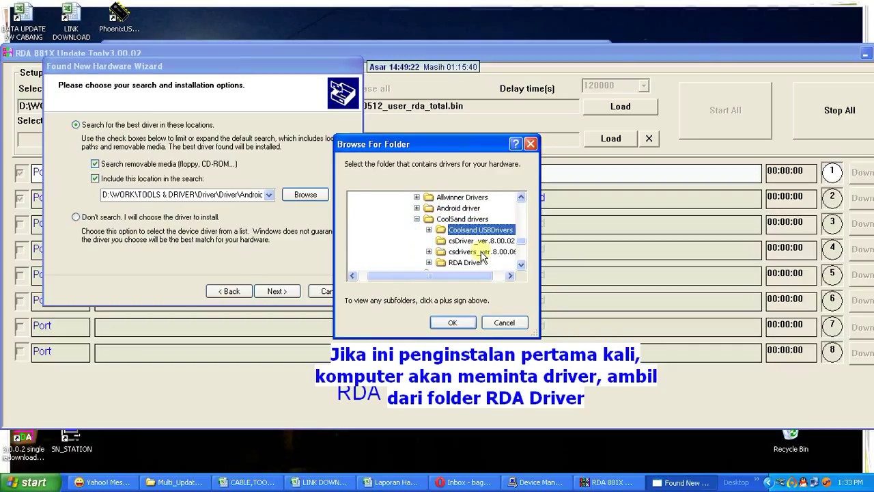
Task: Switch to Laporan Ha spreadsheet in taskbar
Action: [393, 482]
